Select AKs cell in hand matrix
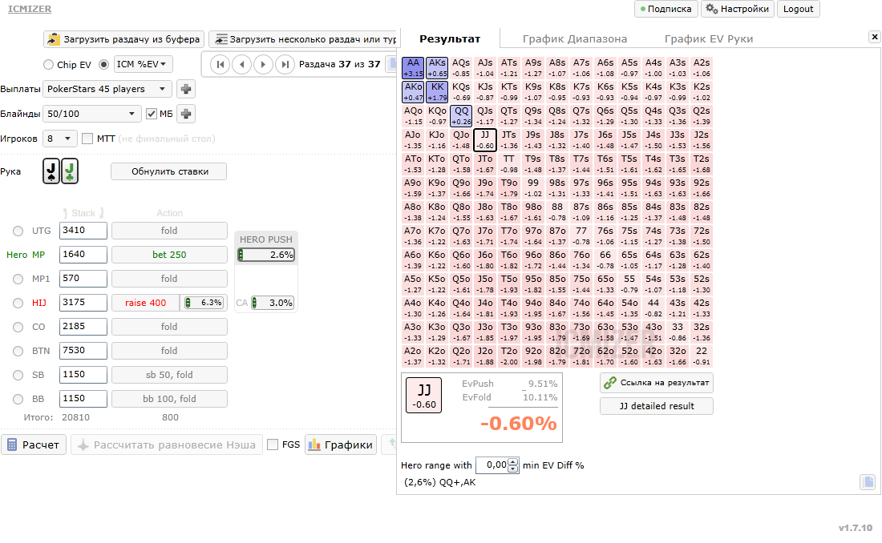This screenshot has height=543, width=882. click(x=437, y=67)
